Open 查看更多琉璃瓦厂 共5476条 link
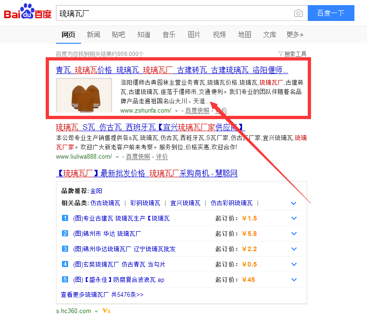 pyautogui.click(x=102, y=294)
